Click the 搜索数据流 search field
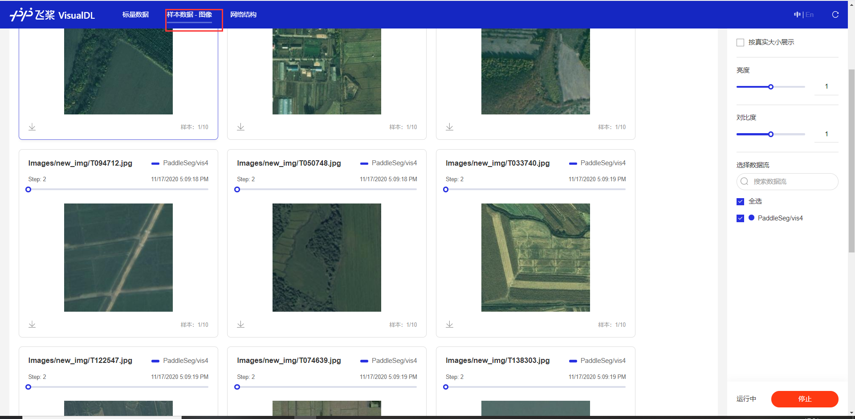Image resolution: width=855 pixels, height=419 pixels. pos(787,181)
